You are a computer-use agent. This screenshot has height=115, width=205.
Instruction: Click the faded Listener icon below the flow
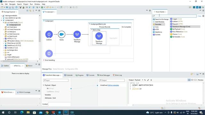point(49,53)
